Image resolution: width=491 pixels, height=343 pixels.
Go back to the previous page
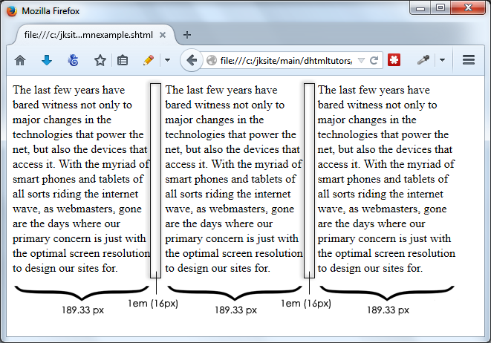[x=191, y=60]
